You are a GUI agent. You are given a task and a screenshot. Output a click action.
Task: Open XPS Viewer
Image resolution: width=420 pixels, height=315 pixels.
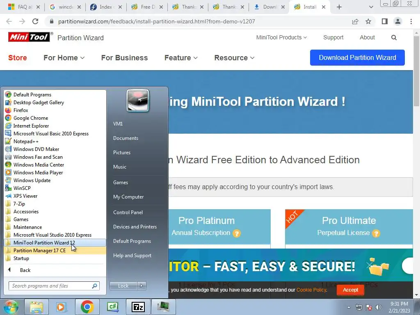tap(55, 196)
